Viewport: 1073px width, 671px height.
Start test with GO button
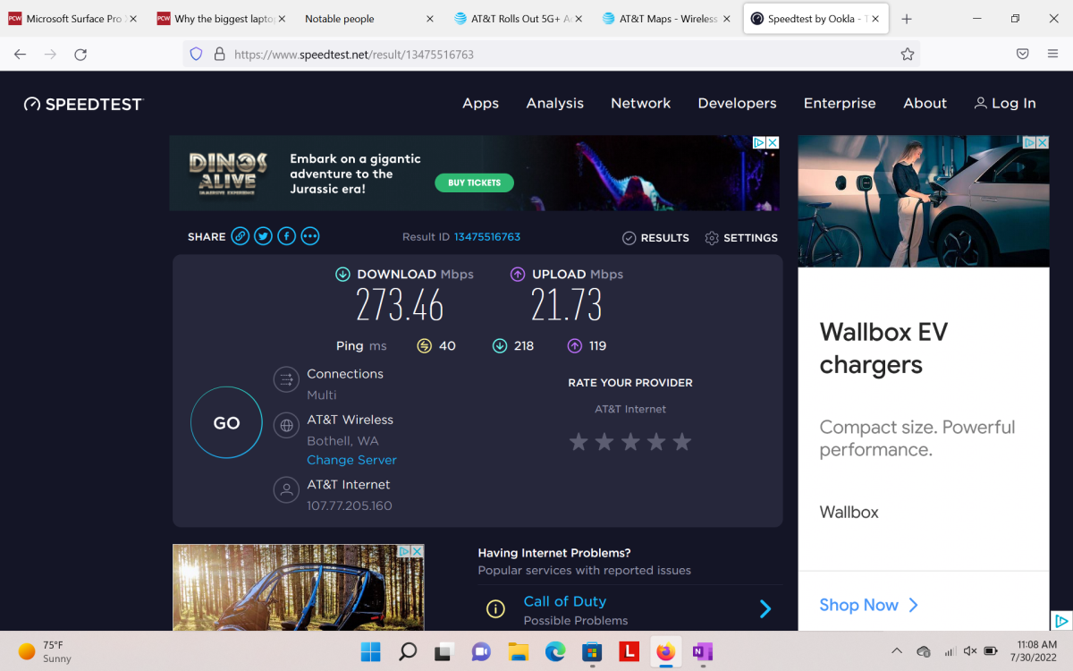[x=226, y=422]
